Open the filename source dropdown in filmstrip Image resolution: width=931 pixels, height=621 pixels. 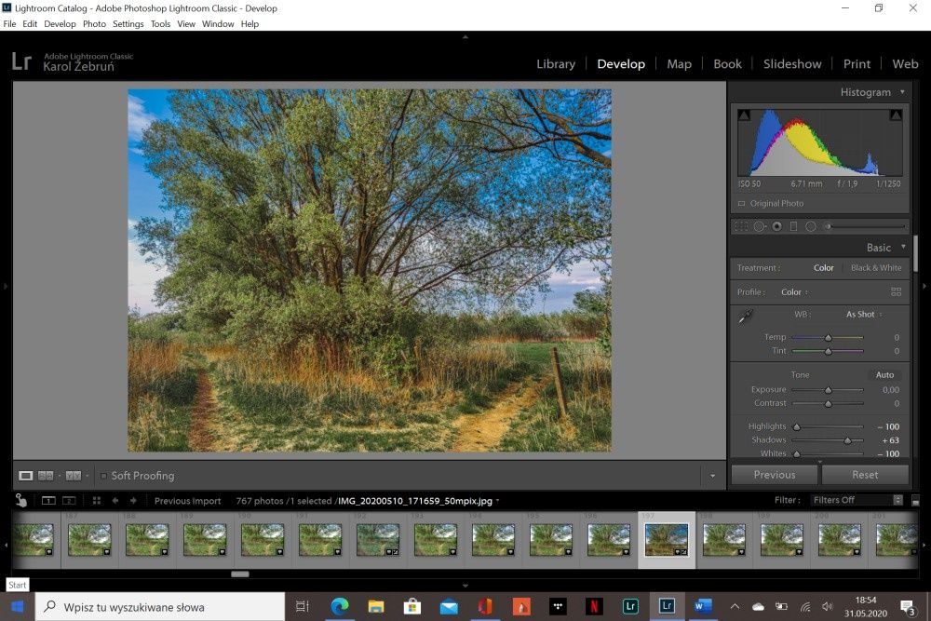[x=497, y=501]
